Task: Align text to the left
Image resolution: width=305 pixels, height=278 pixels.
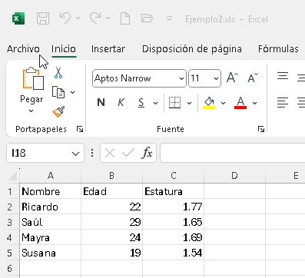Action: pos(283,102)
